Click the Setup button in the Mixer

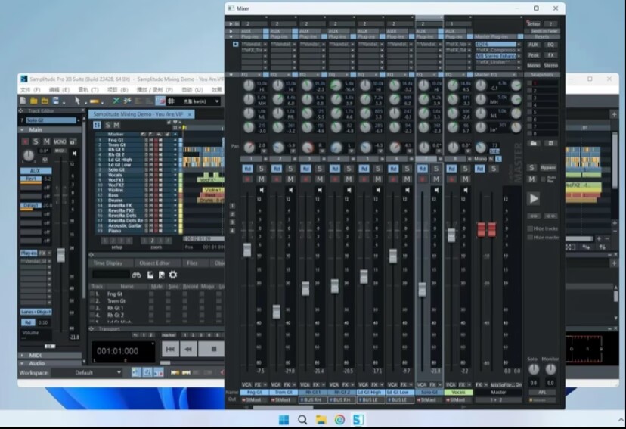(x=533, y=23)
